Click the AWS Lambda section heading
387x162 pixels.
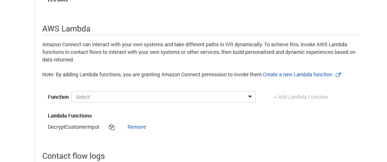66,29
